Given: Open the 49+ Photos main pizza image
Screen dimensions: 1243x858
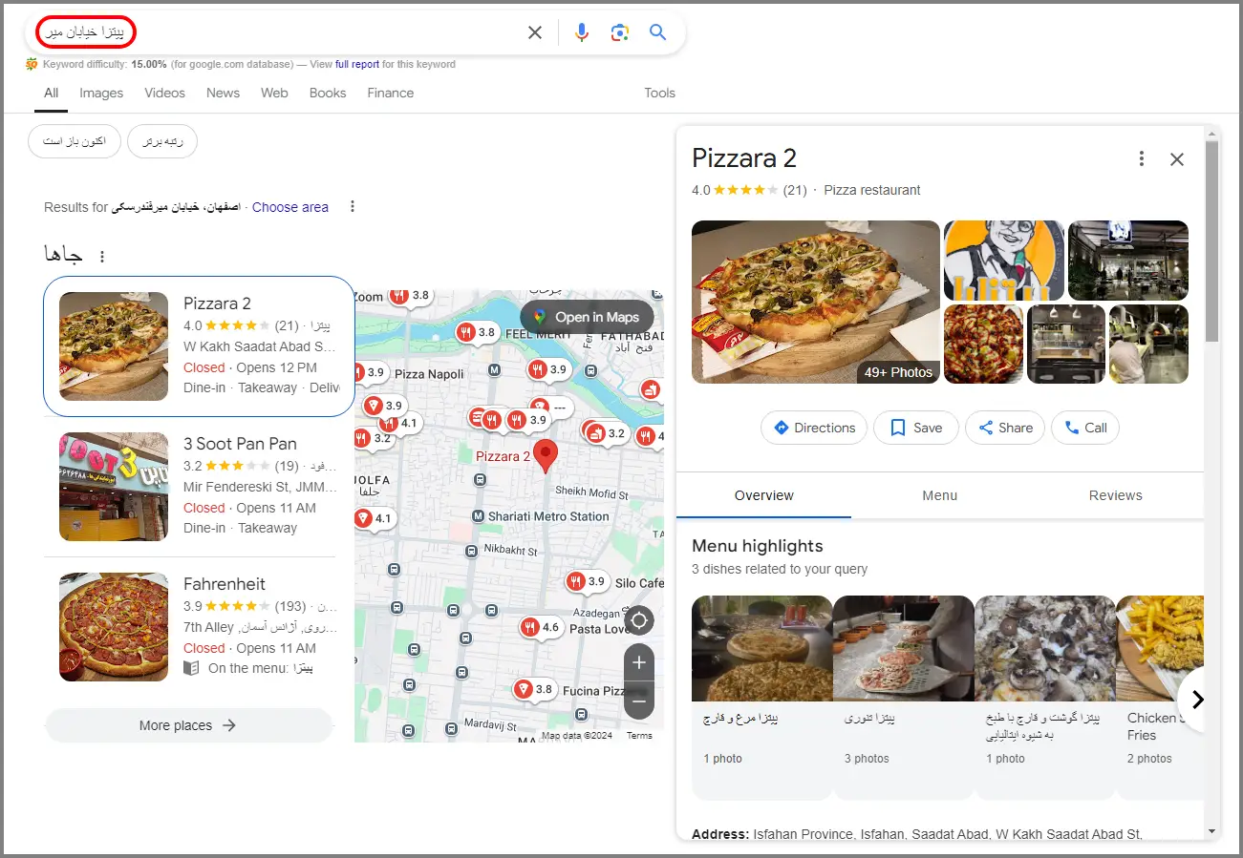Looking at the screenshot, I should [816, 302].
